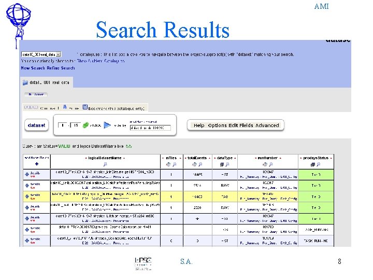Click the bookmark floppy-disk icon
The height and width of the screenshot is (280, 373).
pos(85,107)
